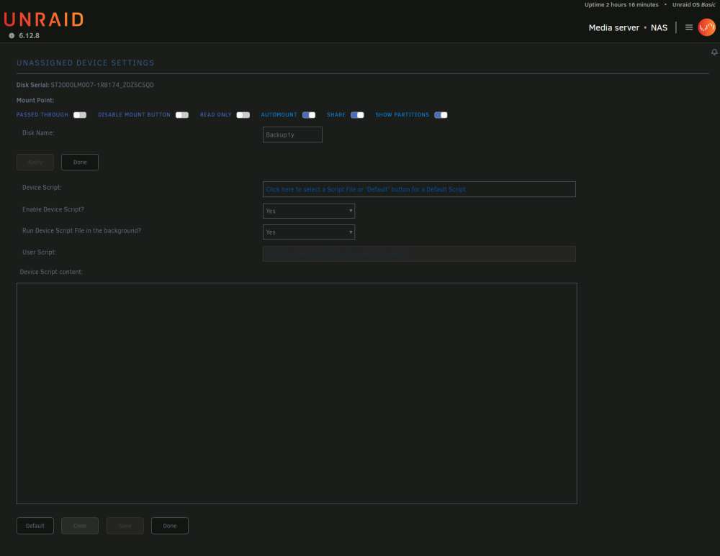Click the Apply button
This screenshot has height=556, width=720.
click(35, 162)
